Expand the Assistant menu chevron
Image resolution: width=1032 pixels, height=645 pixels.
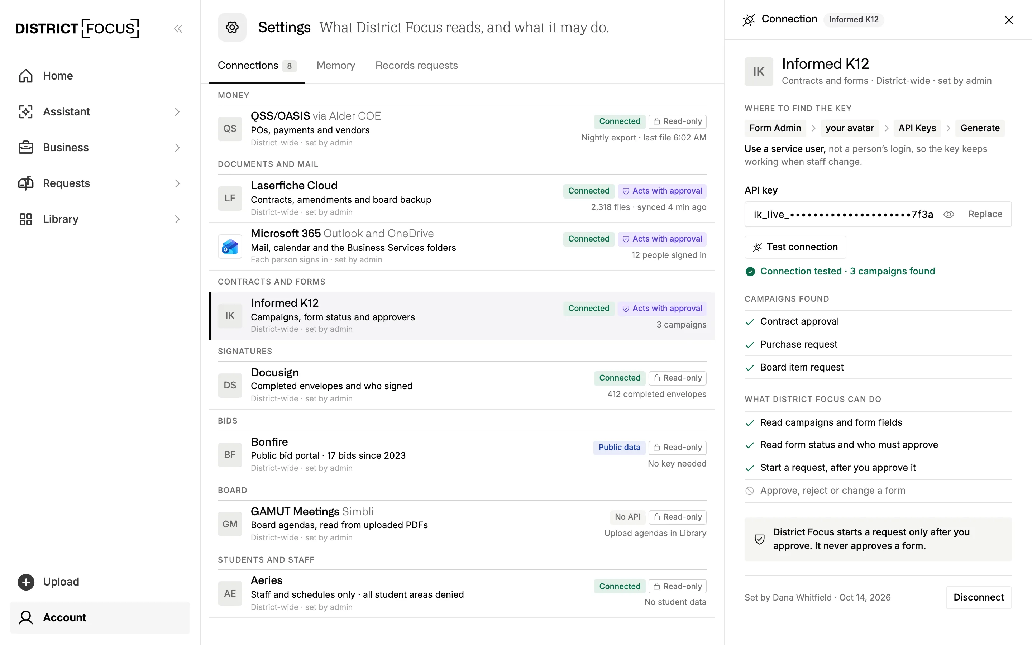click(177, 111)
